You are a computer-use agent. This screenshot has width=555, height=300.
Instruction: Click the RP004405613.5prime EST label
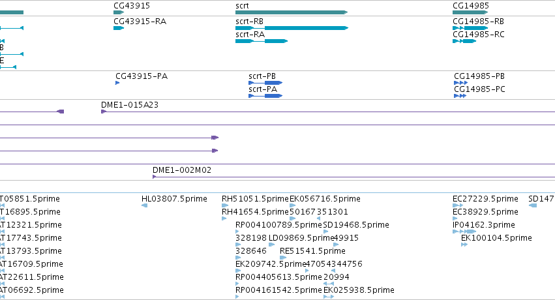[x=278, y=277]
